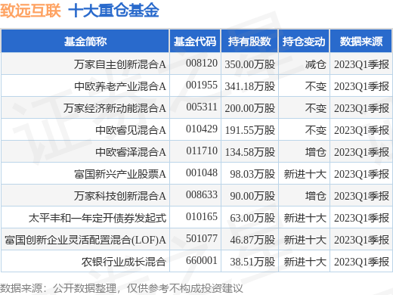Click 2023Q1季报 in the 010429 row

click(x=361, y=130)
